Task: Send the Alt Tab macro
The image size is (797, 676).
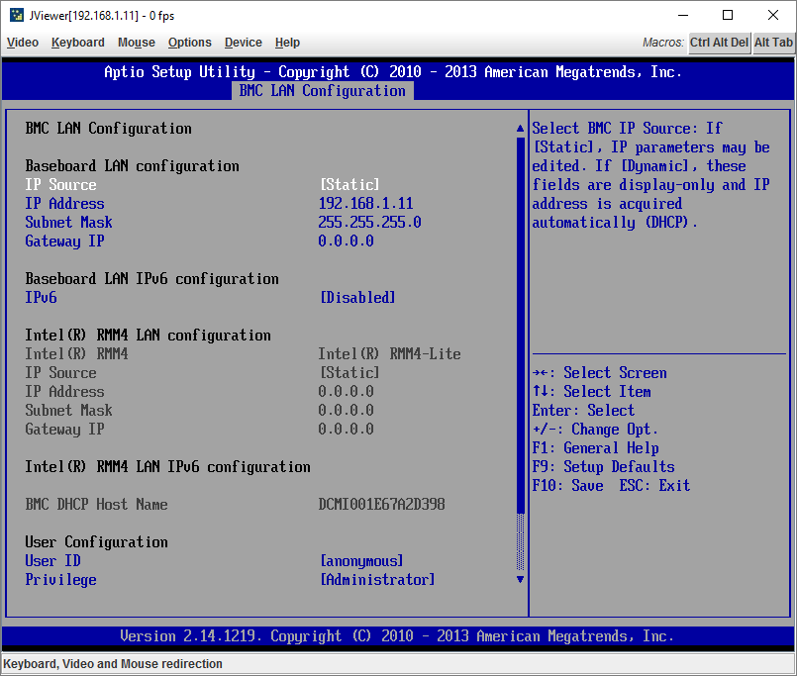Action: [773, 43]
